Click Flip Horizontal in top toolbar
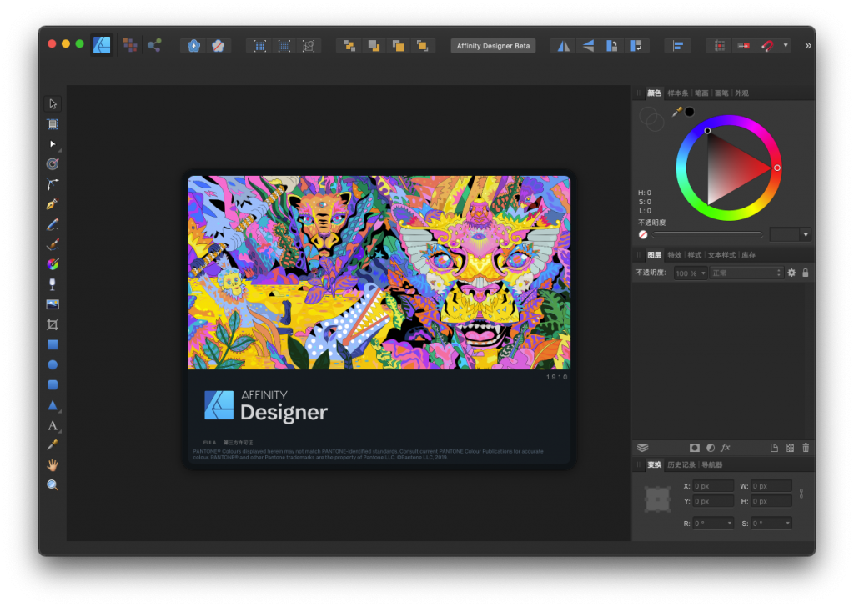The width and height of the screenshot is (854, 607). point(563,46)
